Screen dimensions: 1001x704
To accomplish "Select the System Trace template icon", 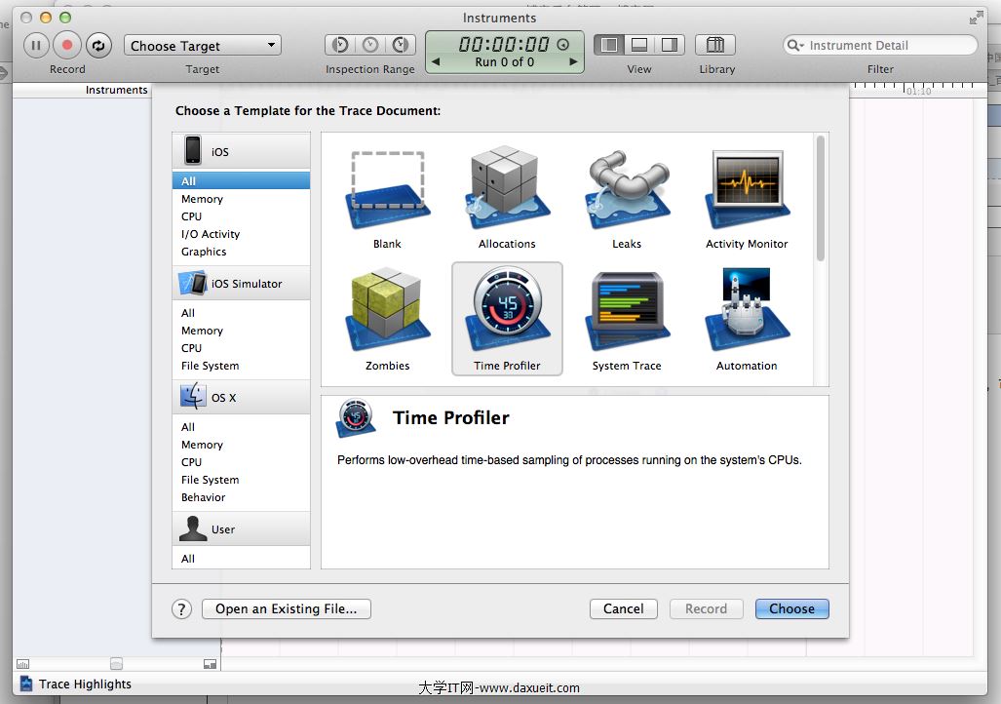I will click(x=627, y=312).
